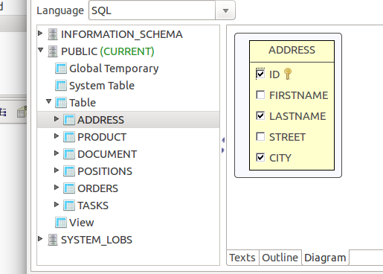Click the INFORMATION_SCHEMA database icon
Viewport: 383px width, 274px height.
[x=53, y=34]
